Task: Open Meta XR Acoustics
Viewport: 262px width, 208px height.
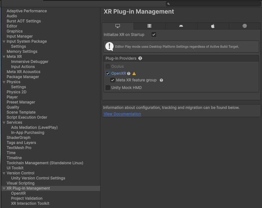Action: tap(23, 72)
